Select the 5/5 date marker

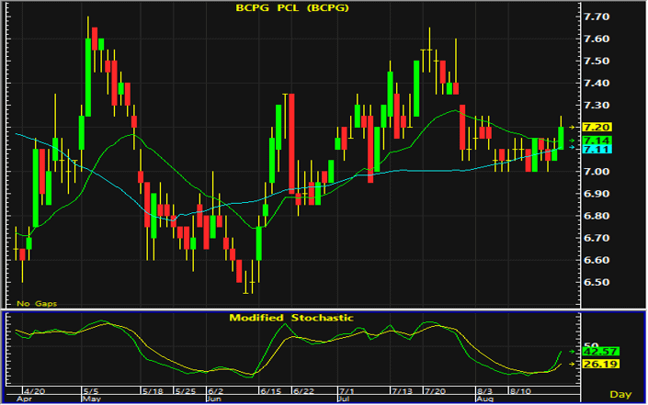(x=91, y=391)
